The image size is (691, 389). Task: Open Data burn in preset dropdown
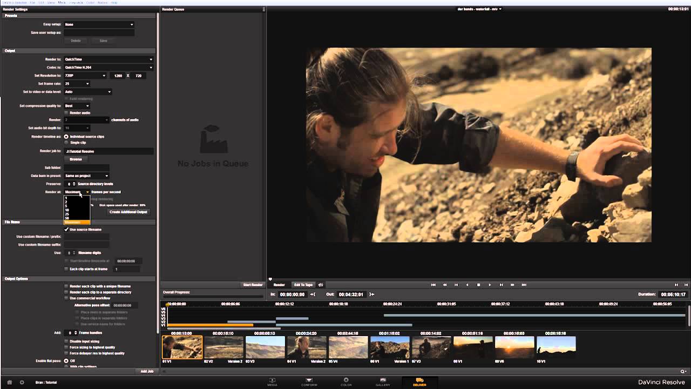tap(86, 176)
